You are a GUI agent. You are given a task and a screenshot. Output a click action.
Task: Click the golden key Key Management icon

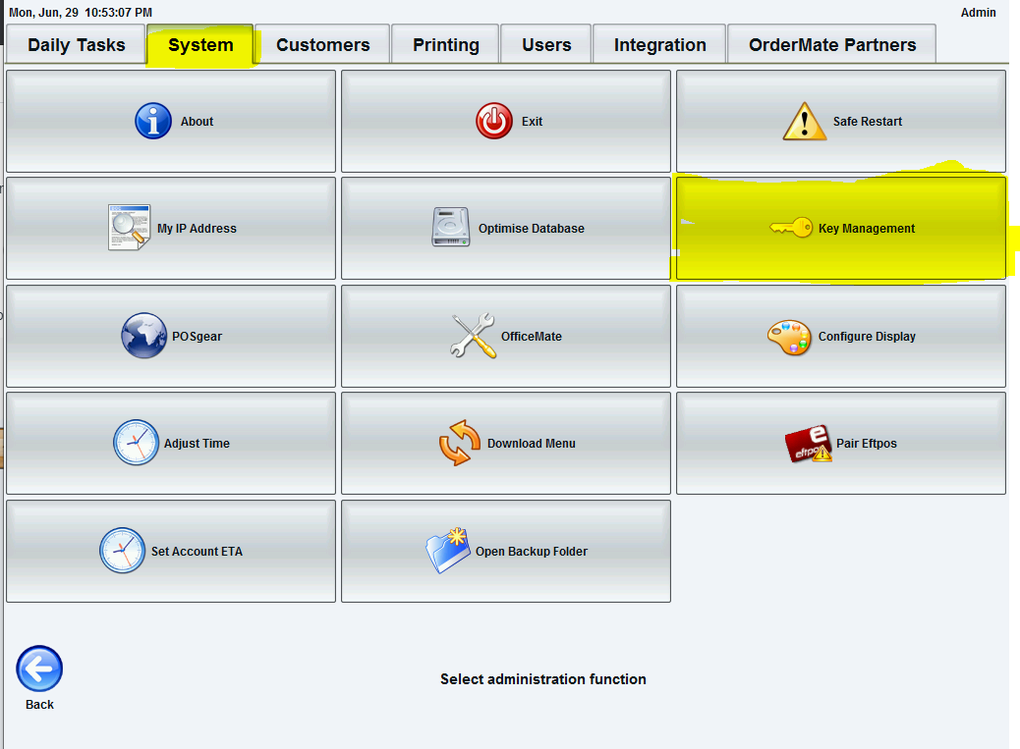791,228
